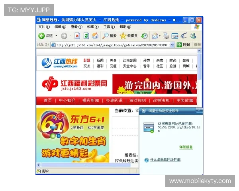
Task: Click the Home page icon
Action: [95, 36]
